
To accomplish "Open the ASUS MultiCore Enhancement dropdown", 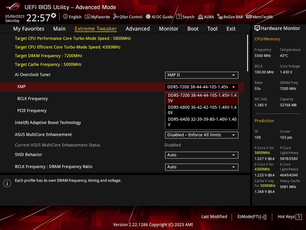I will click(x=201, y=135).
